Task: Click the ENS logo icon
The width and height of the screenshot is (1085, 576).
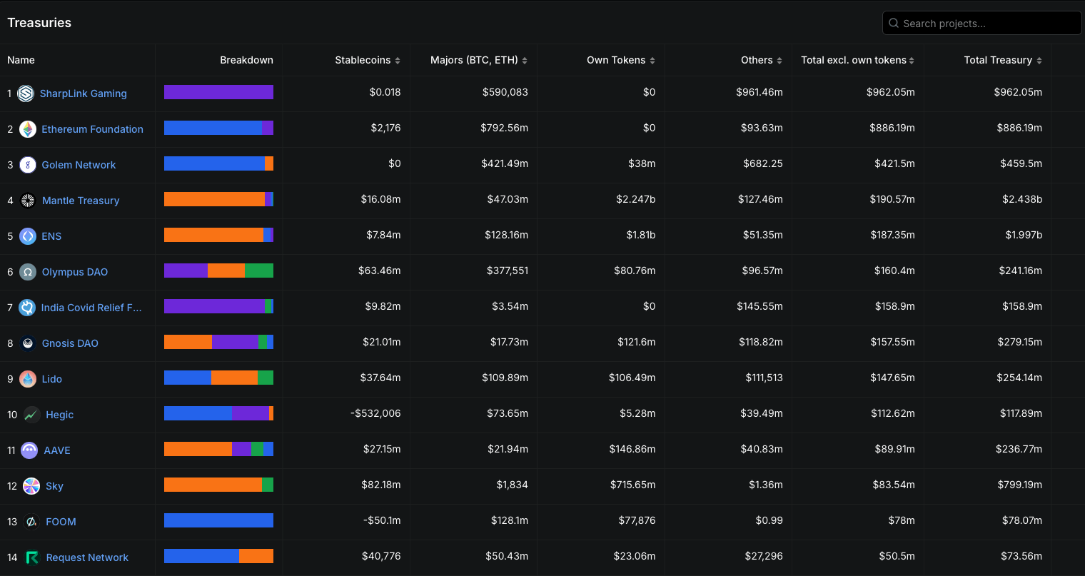Action: tap(28, 236)
